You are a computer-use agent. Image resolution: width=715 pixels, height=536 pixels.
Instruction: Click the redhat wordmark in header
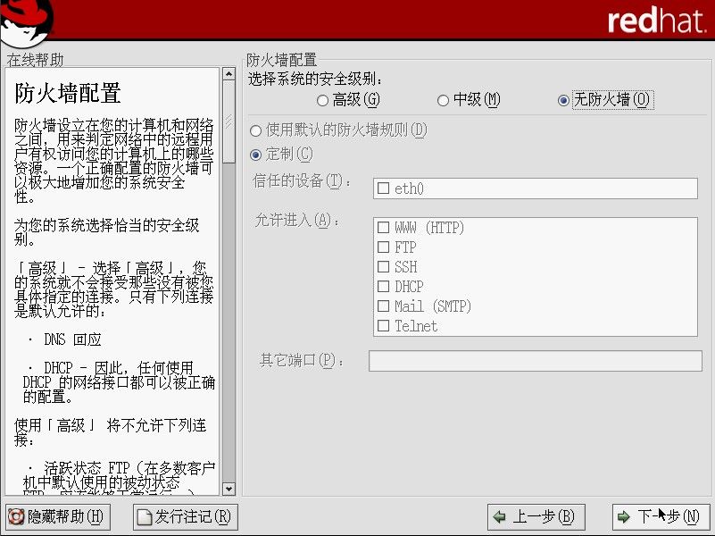(x=656, y=21)
